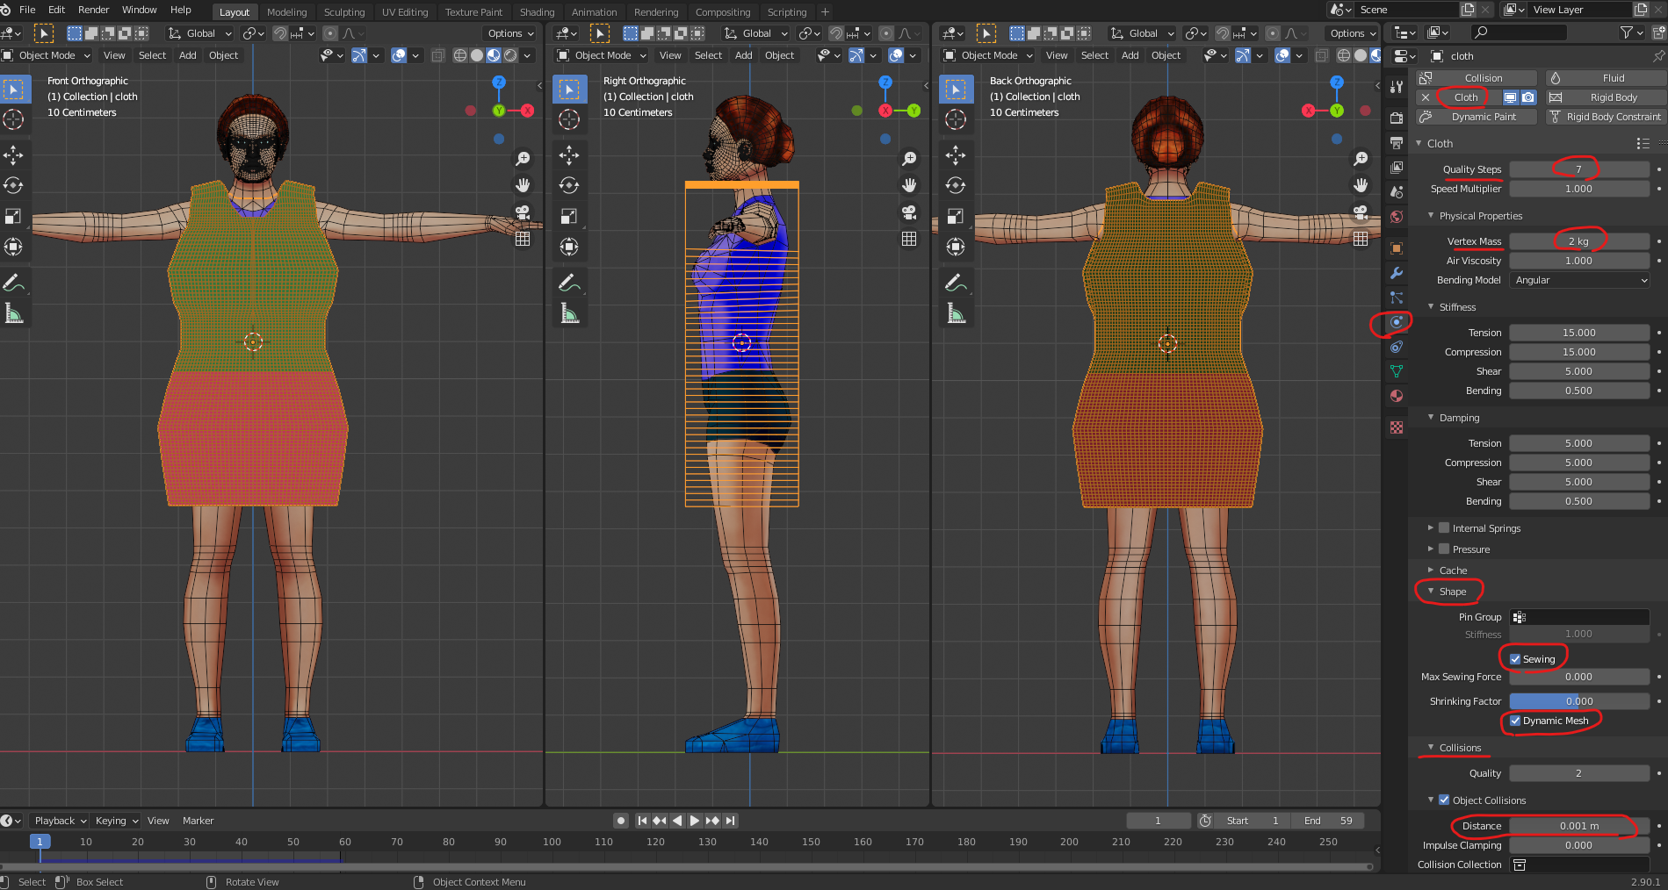
Task: Open the Modifier properties wrench icon
Action: pos(1397,273)
